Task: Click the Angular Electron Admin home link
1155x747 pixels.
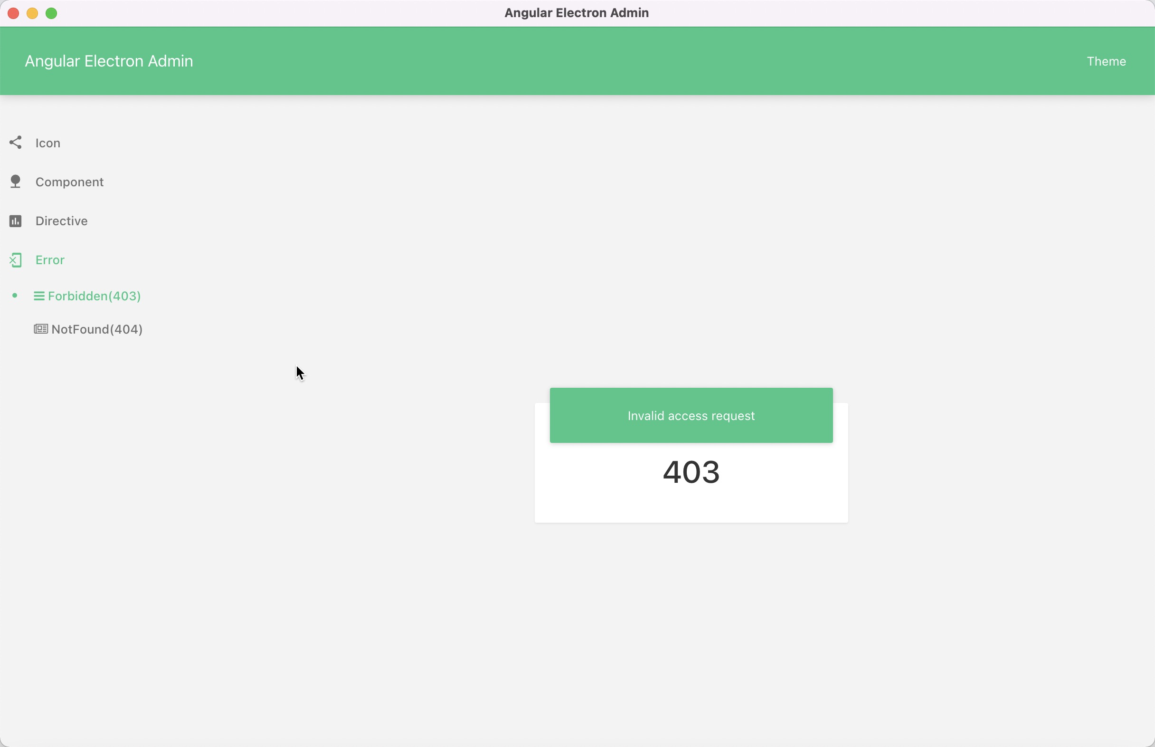Action: 109,61
